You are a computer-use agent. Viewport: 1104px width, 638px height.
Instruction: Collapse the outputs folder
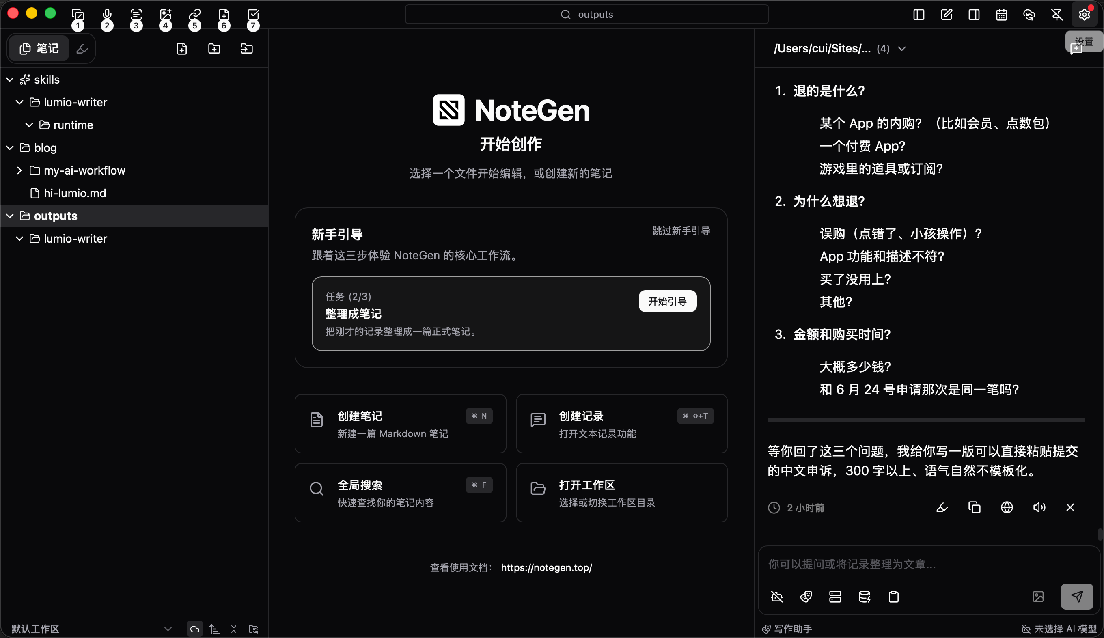tap(10, 216)
